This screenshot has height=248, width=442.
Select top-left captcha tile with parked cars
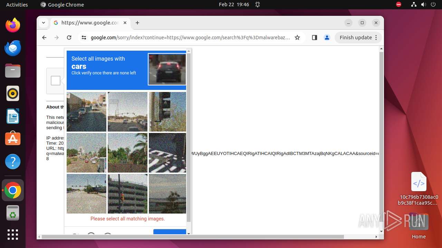(x=86, y=112)
